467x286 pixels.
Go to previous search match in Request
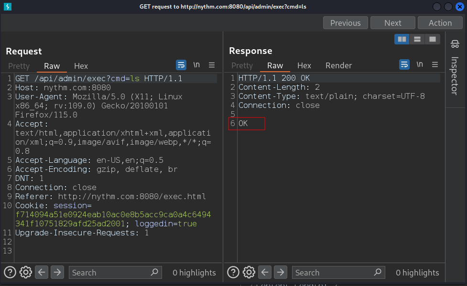(x=42, y=272)
